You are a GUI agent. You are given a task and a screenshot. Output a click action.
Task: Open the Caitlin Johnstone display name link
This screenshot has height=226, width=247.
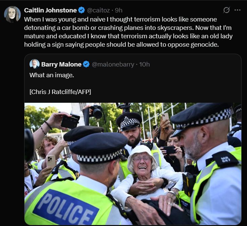(x=50, y=10)
